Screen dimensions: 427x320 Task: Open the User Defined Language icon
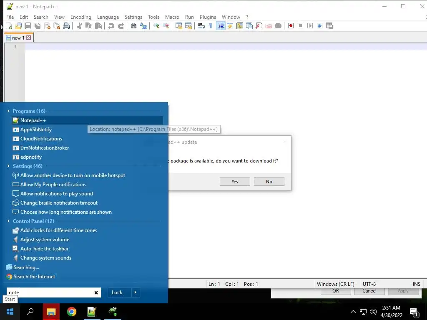(230, 26)
